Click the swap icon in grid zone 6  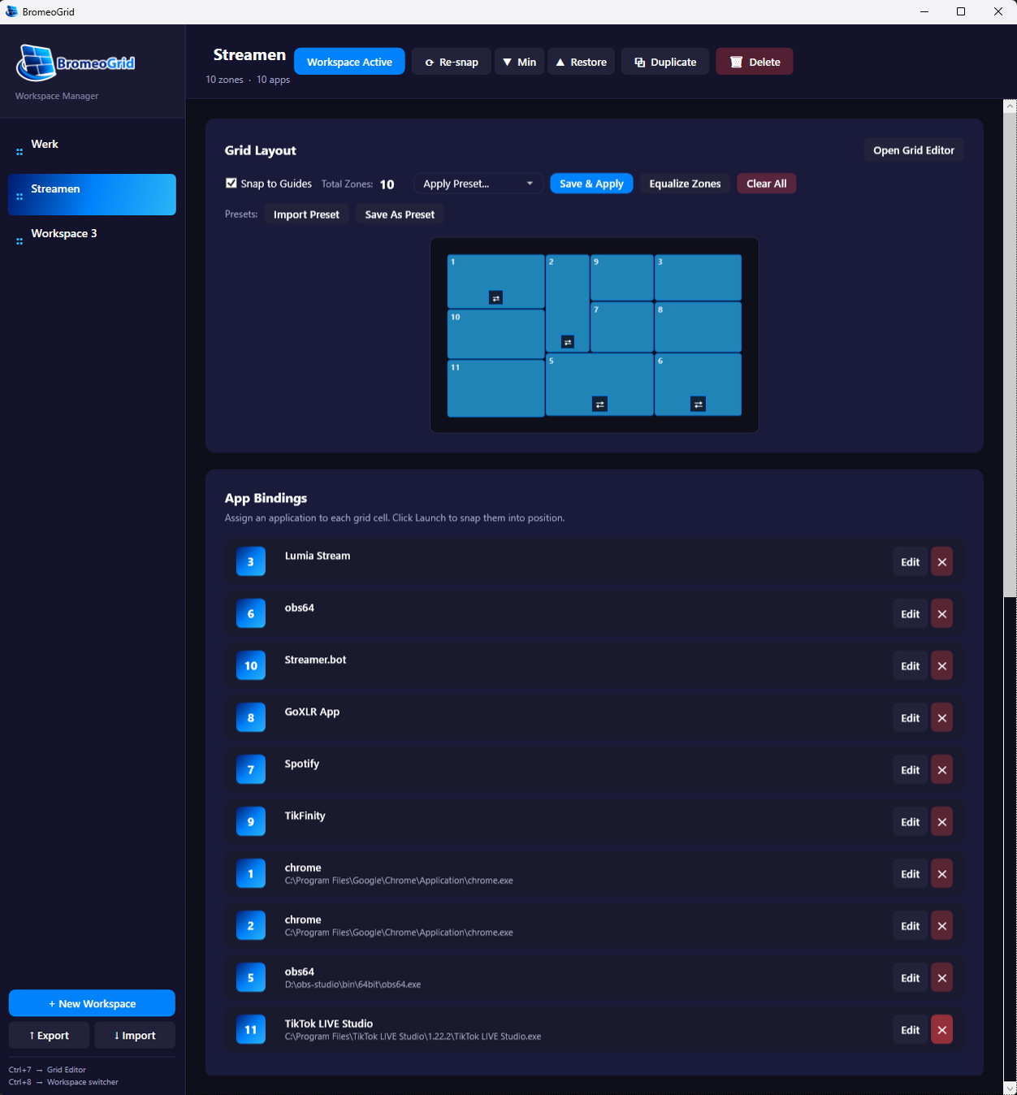(x=698, y=404)
